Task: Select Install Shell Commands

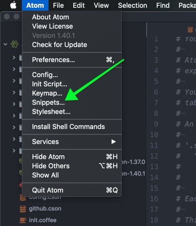Action: 68,127
